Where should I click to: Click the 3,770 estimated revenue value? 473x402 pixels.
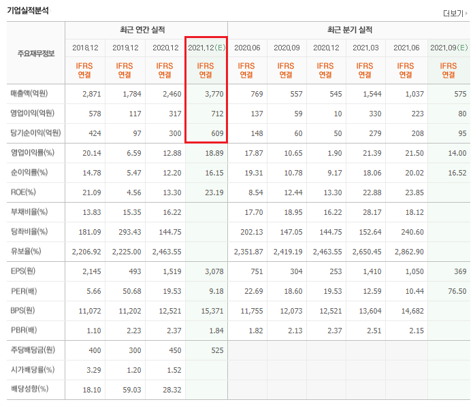pos(214,94)
